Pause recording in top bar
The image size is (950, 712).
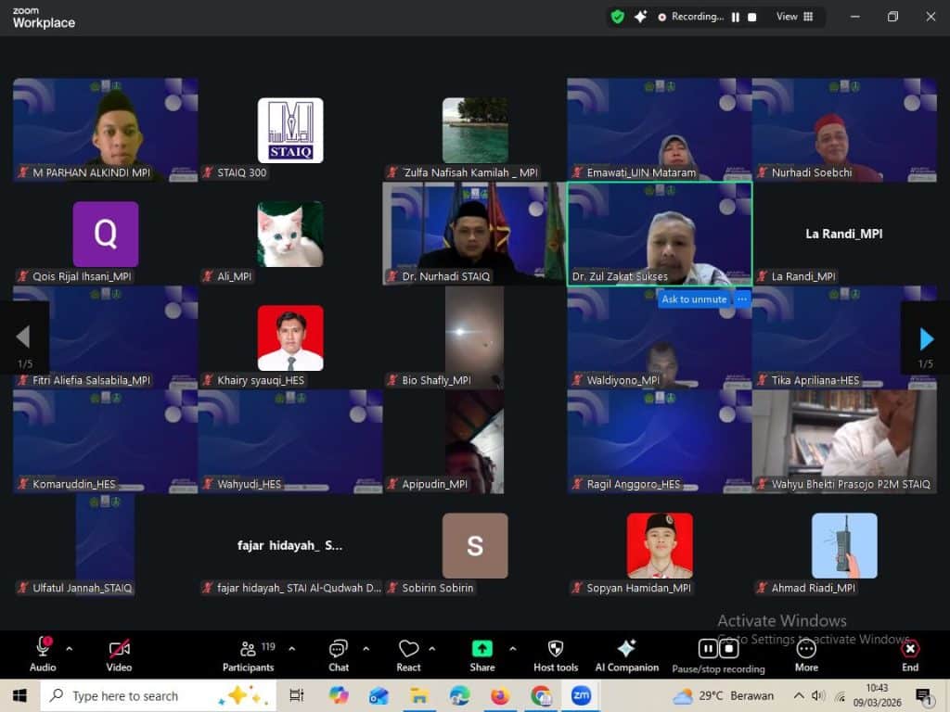point(736,17)
